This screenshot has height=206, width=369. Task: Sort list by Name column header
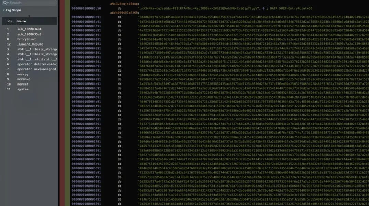(22, 21)
